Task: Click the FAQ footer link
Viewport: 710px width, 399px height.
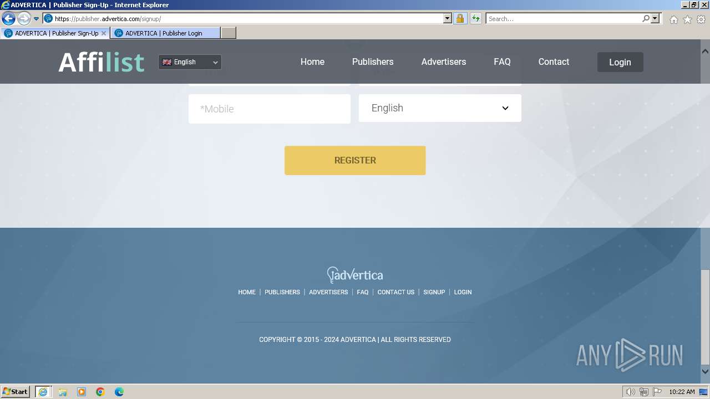Action: [x=363, y=292]
